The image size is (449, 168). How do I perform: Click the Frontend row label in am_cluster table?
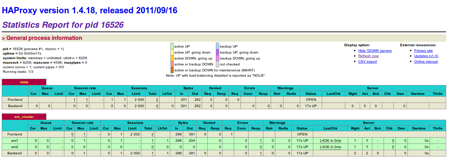(15, 134)
